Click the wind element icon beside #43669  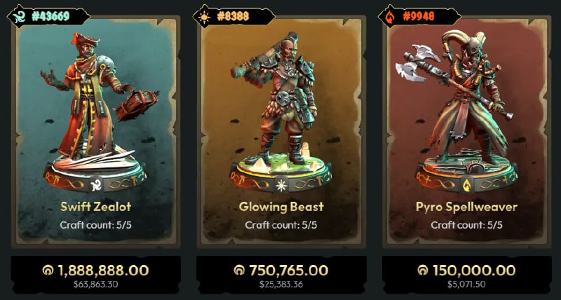point(19,16)
